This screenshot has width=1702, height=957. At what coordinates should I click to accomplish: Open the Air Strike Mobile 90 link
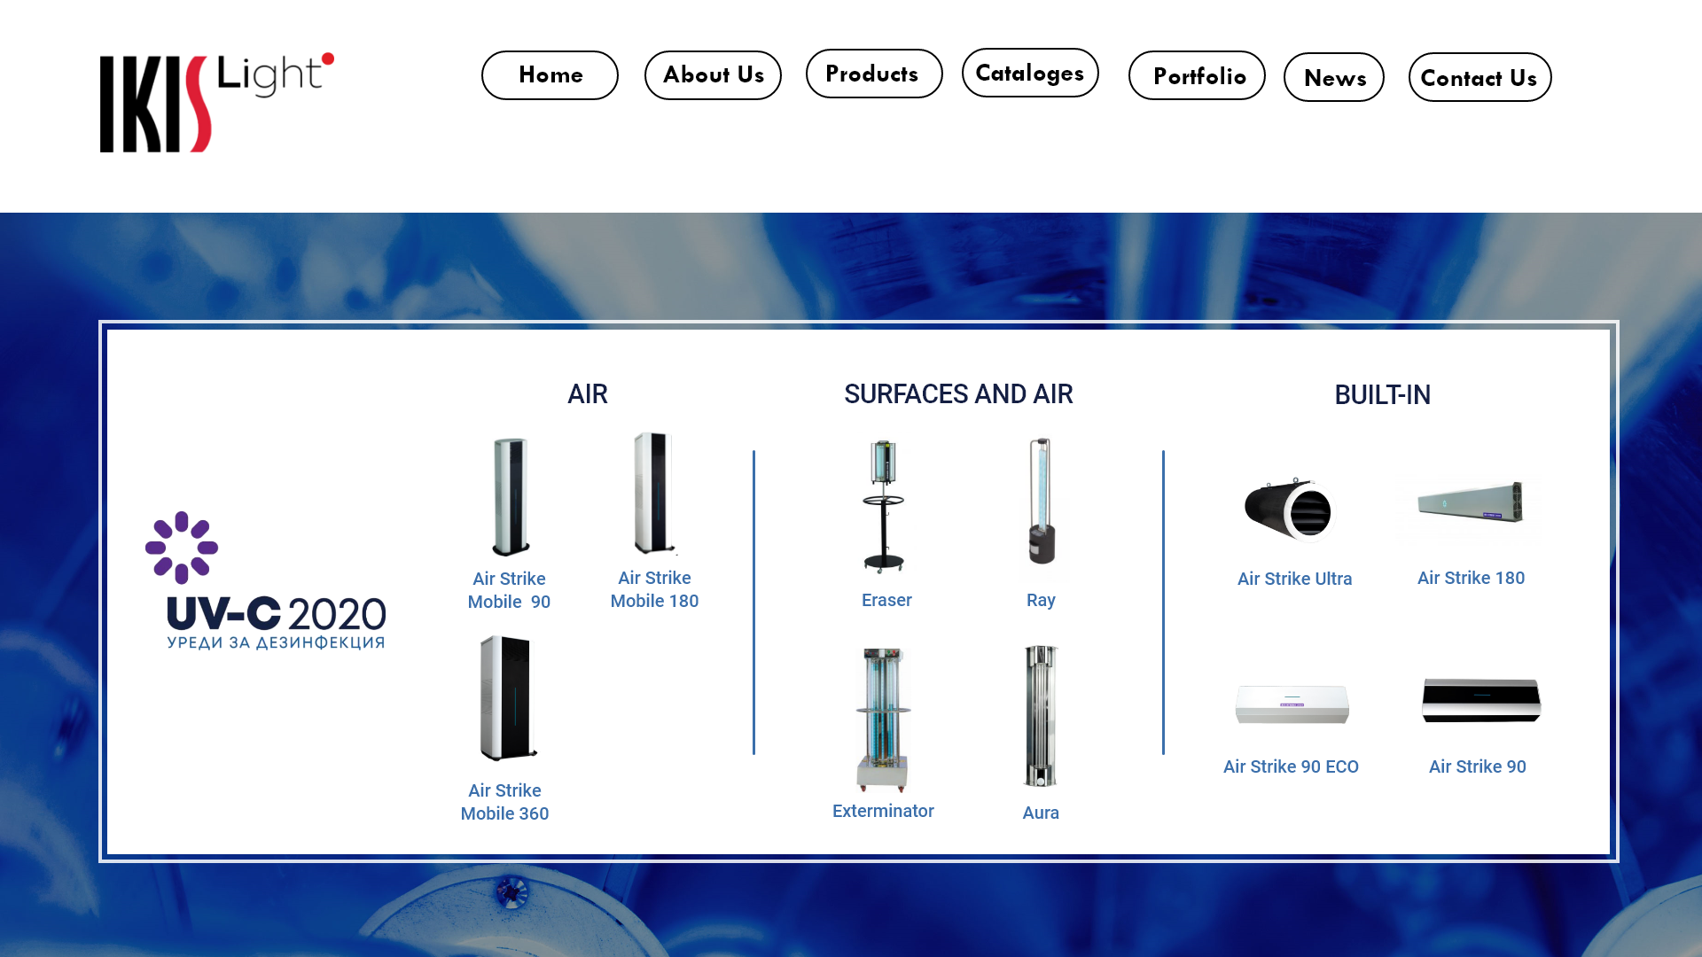(509, 590)
